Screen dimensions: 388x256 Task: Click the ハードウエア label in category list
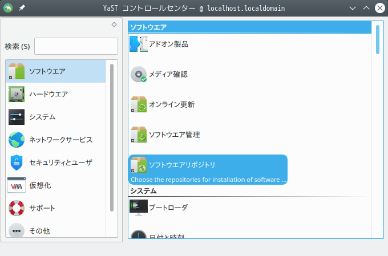[x=48, y=94]
